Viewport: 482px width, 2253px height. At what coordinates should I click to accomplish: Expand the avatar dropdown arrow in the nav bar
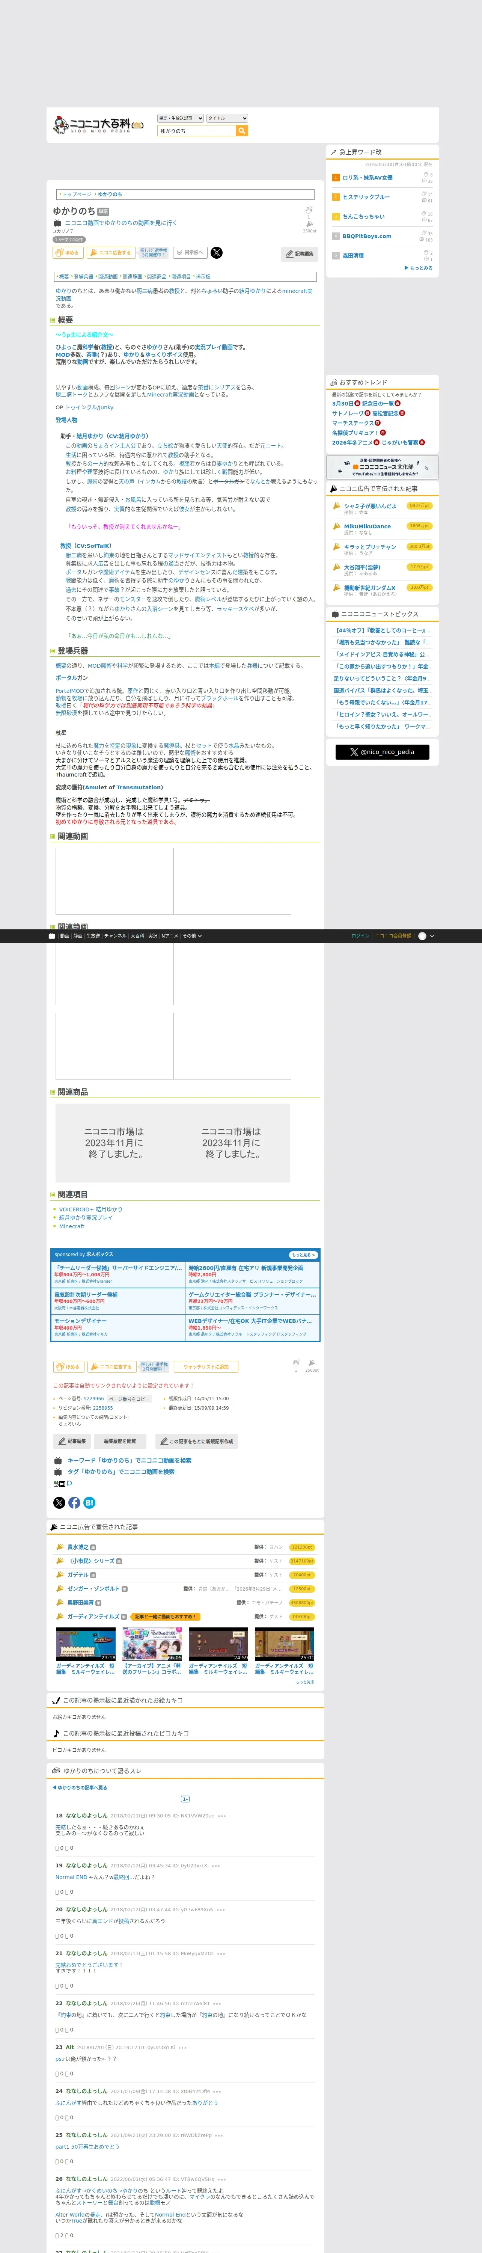(431, 936)
